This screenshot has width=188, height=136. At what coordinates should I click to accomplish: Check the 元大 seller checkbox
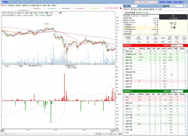pyautogui.click(x=124, y=100)
